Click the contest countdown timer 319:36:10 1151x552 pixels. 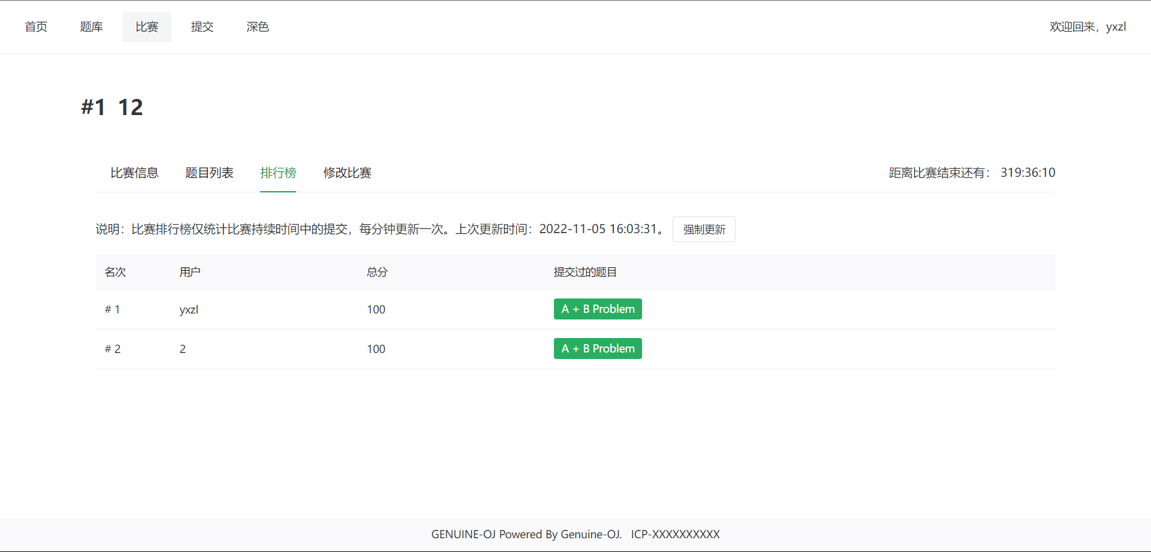pos(1028,173)
